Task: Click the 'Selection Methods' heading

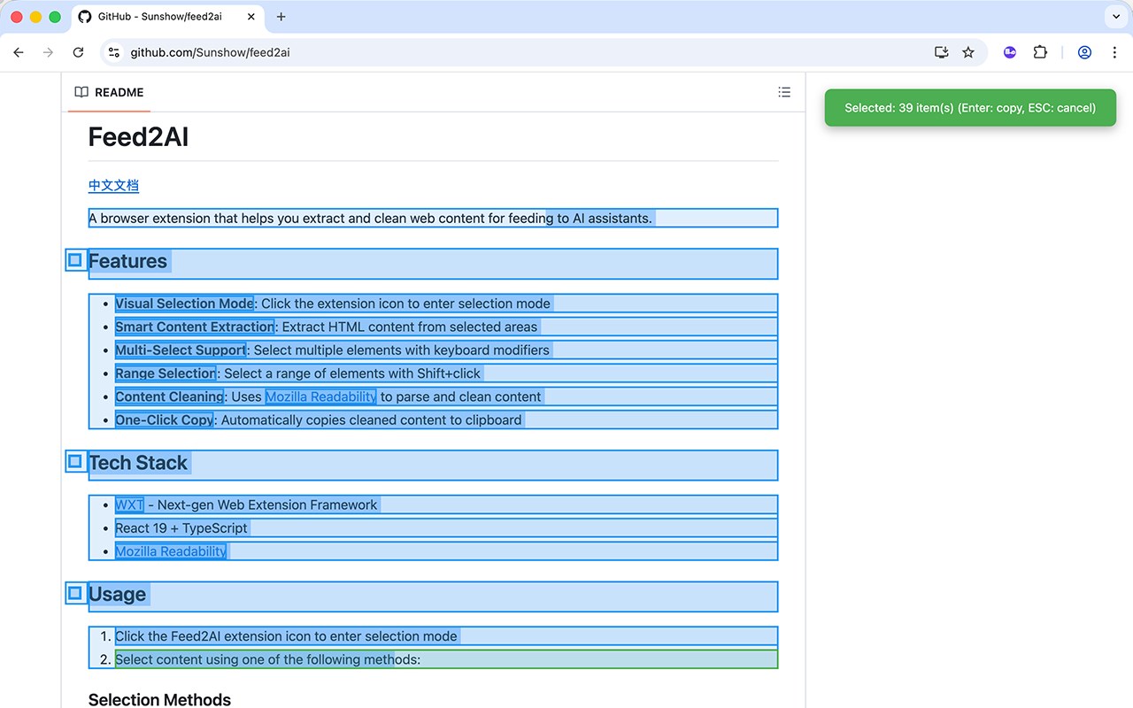Action: 159,699
